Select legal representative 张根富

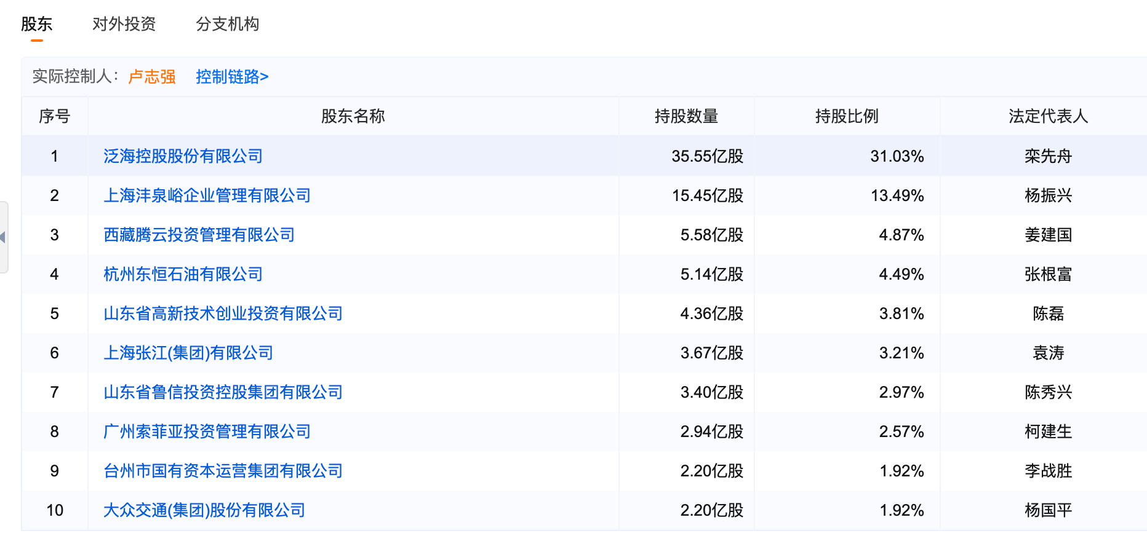coord(1049,274)
